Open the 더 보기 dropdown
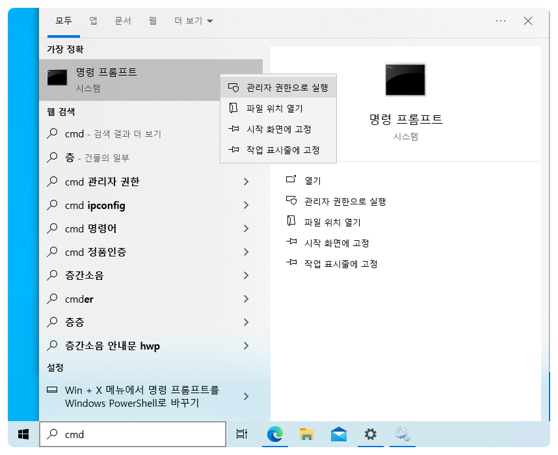Image resolution: width=558 pixels, height=455 pixels. (194, 21)
